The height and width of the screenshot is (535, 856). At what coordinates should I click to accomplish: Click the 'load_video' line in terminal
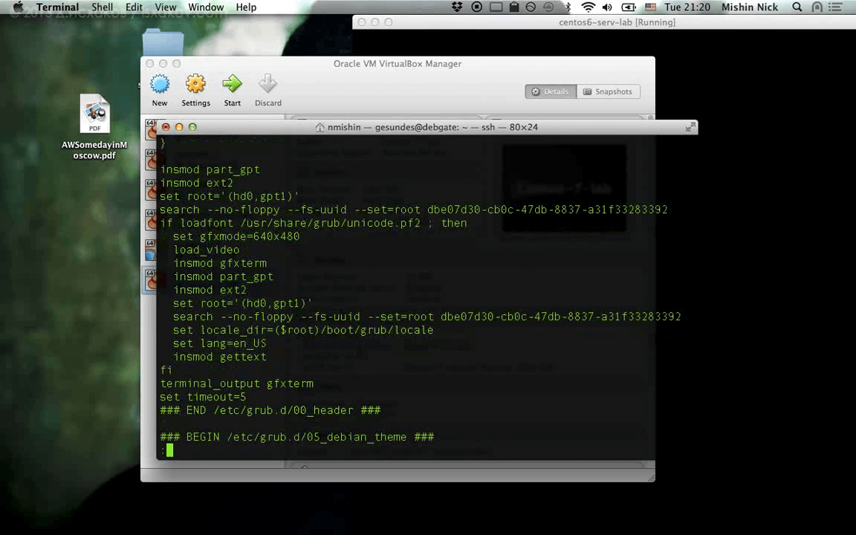[x=207, y=250]
